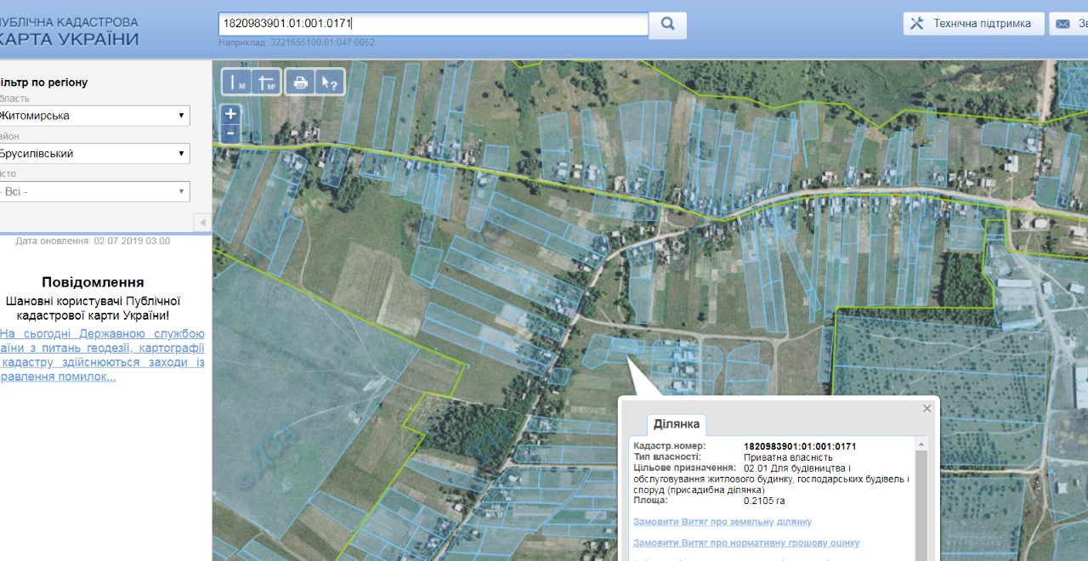Switch to the Ділянка tab
This screenshot has width=1088, height=561.
677,424
